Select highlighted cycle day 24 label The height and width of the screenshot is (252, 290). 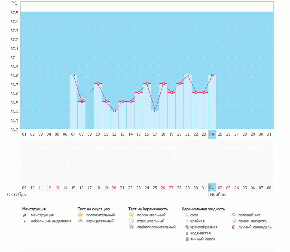click(x=212, y=134)
